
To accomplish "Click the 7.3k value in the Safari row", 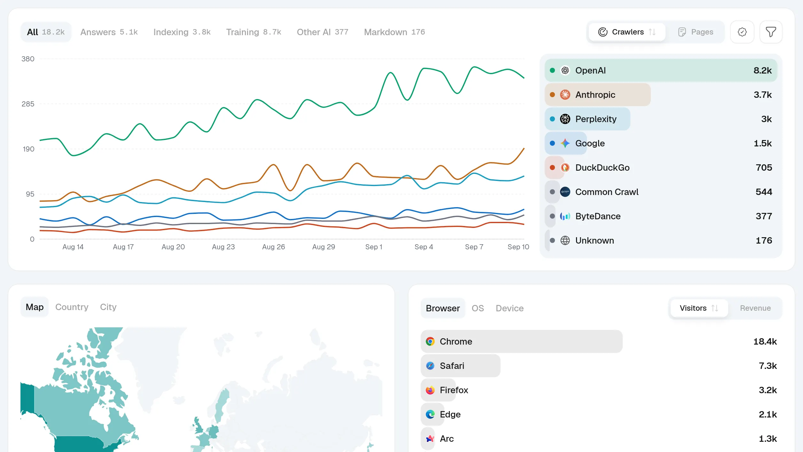I will coord(768,366).
